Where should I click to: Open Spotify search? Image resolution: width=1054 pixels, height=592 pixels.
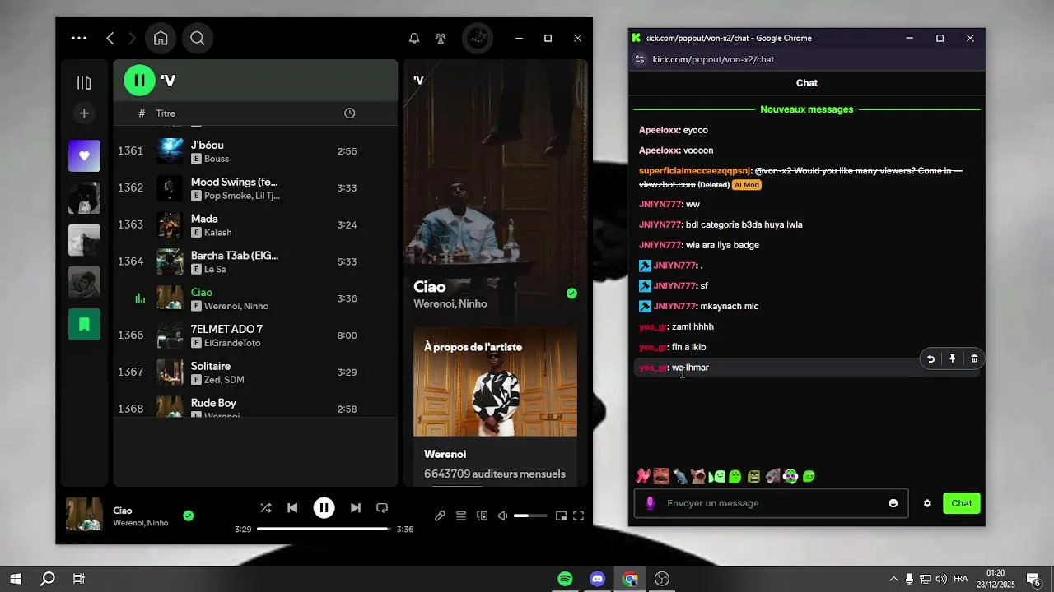(x=198, y=38)
